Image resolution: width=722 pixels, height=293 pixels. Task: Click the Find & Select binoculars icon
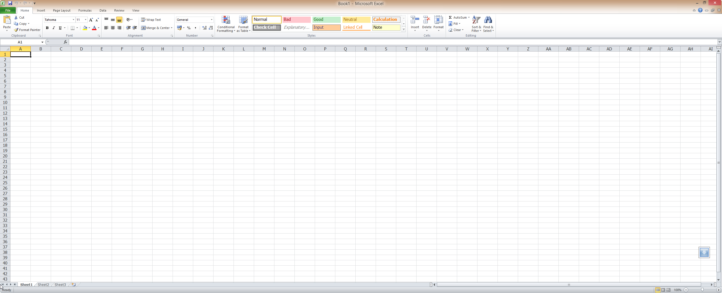pos(488,20)
